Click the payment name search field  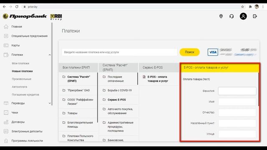tap(120, 52)
